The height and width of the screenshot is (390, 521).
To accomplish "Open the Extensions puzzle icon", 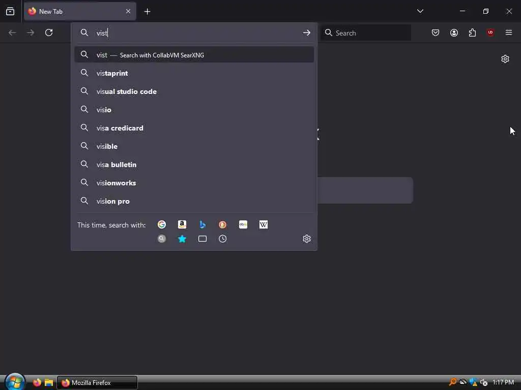I will coord(472,32).
